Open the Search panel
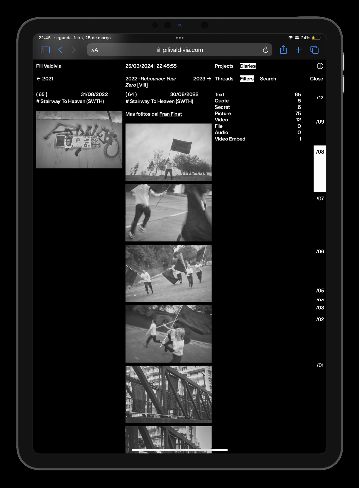 [268, 79]
